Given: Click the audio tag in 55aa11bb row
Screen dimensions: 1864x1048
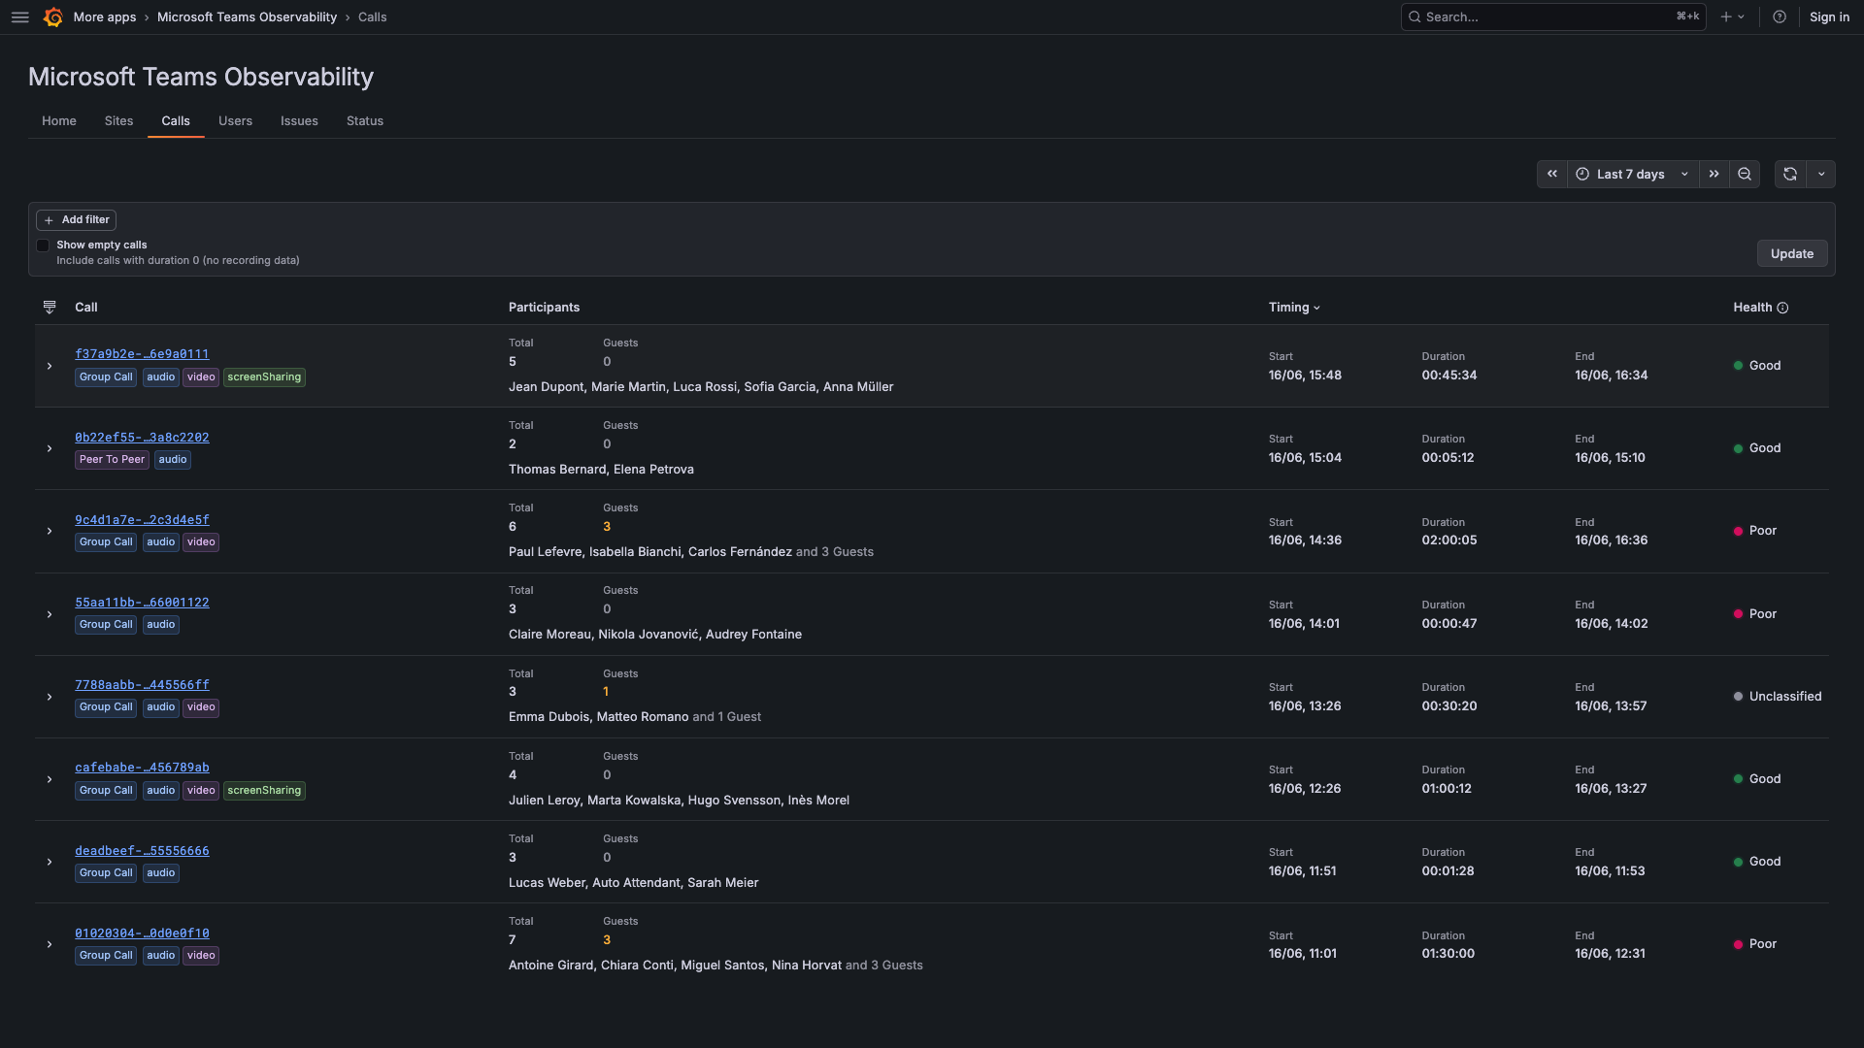Looking at the screenshot, I should point(161,625).
